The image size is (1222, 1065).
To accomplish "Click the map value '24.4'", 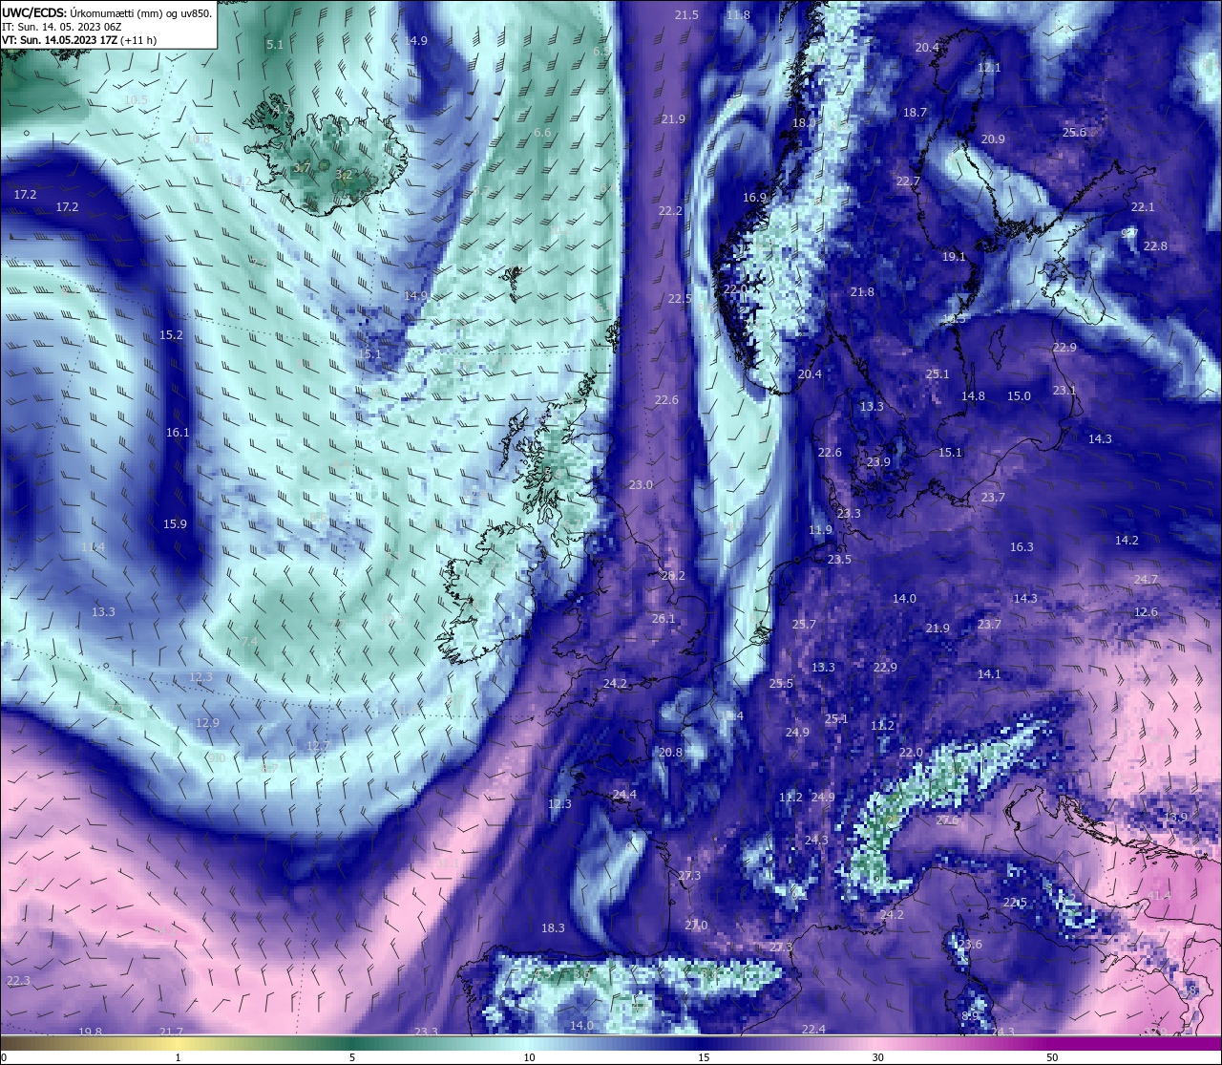I will click(624, 795).
